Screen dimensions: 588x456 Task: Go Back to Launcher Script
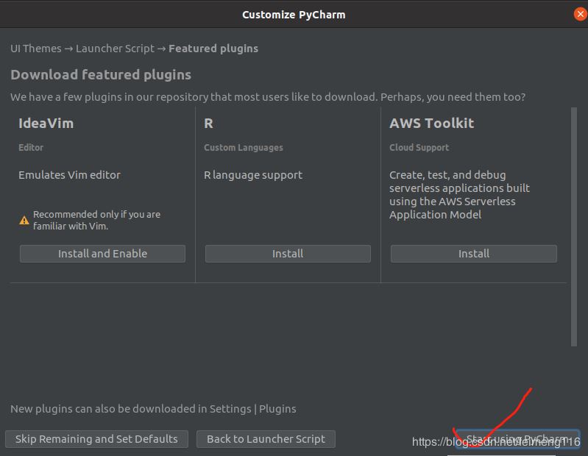[266, 439]
